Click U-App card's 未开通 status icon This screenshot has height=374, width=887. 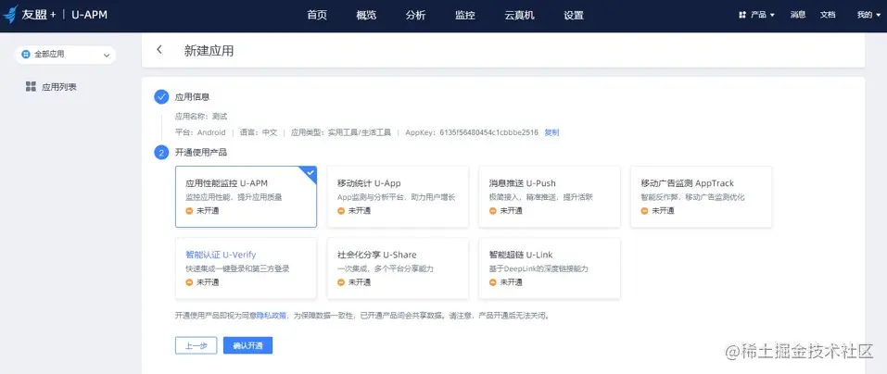coord(341,211)
